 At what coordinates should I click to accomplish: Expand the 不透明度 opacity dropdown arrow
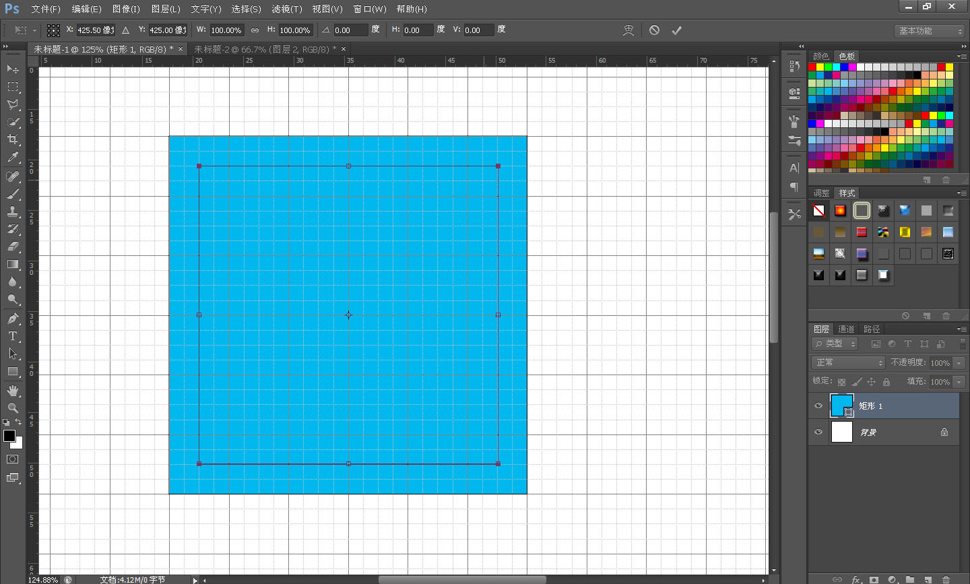click(959, 362)
